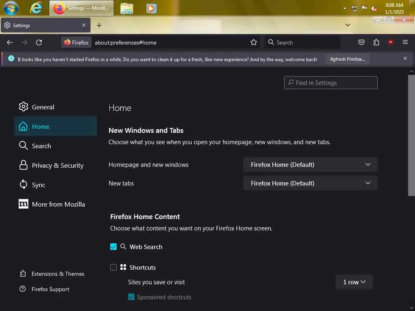This screenshot has height=311, width=415.
Task: Open the General settings category
Action: coord(56,107)
